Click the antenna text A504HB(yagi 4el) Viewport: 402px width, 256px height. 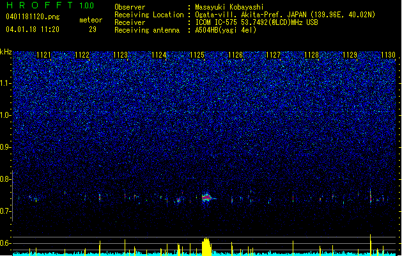tap(226, 30)
